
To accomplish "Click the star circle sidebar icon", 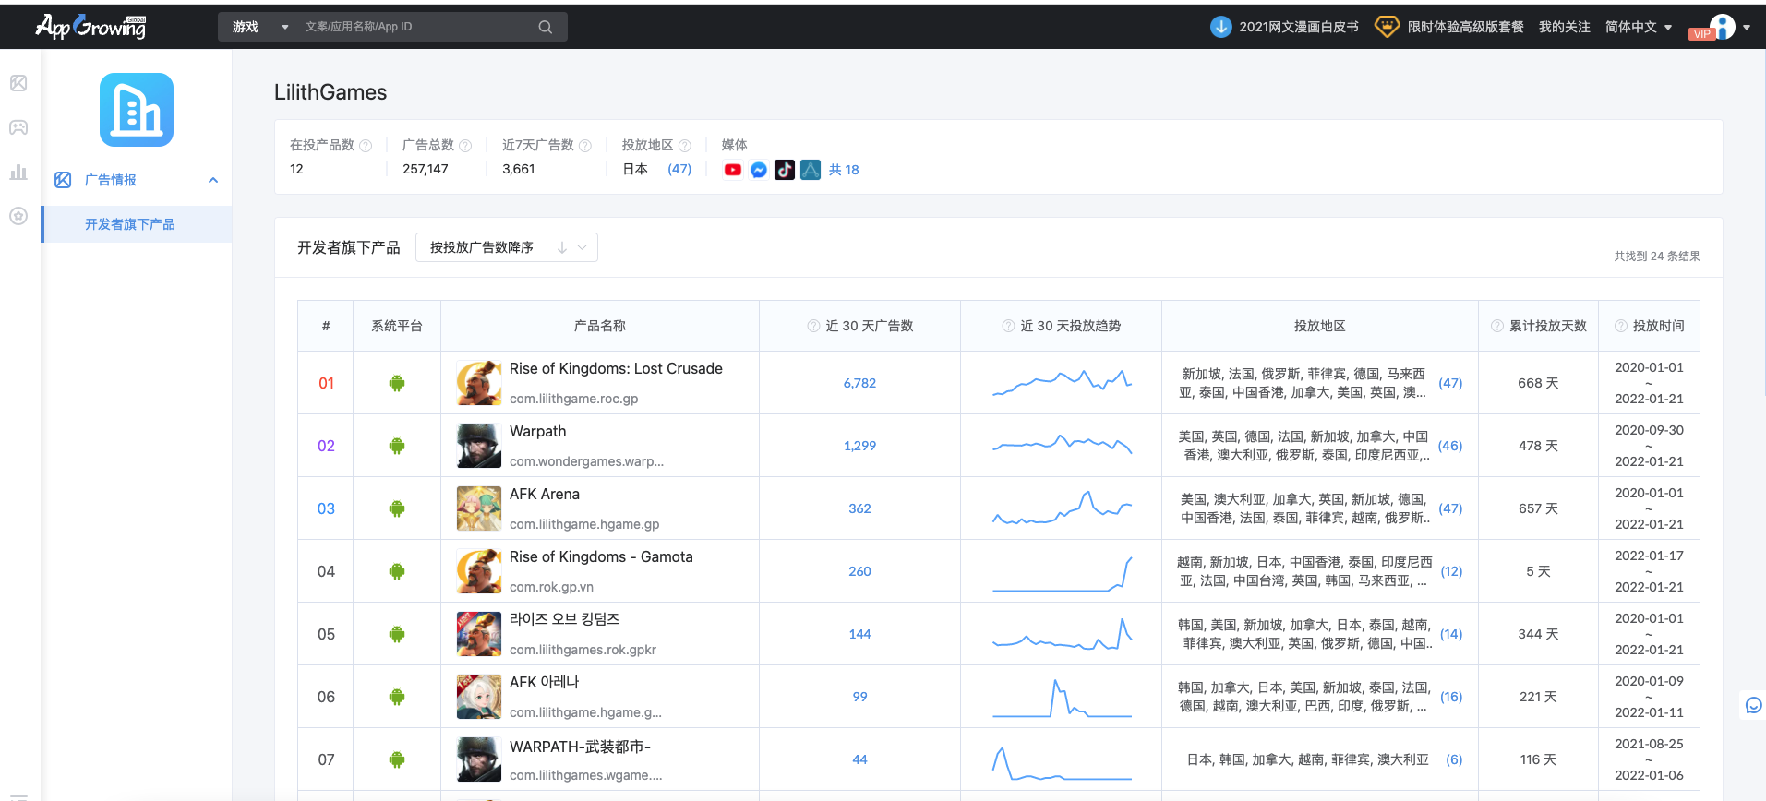I will [x=18, y=216].
